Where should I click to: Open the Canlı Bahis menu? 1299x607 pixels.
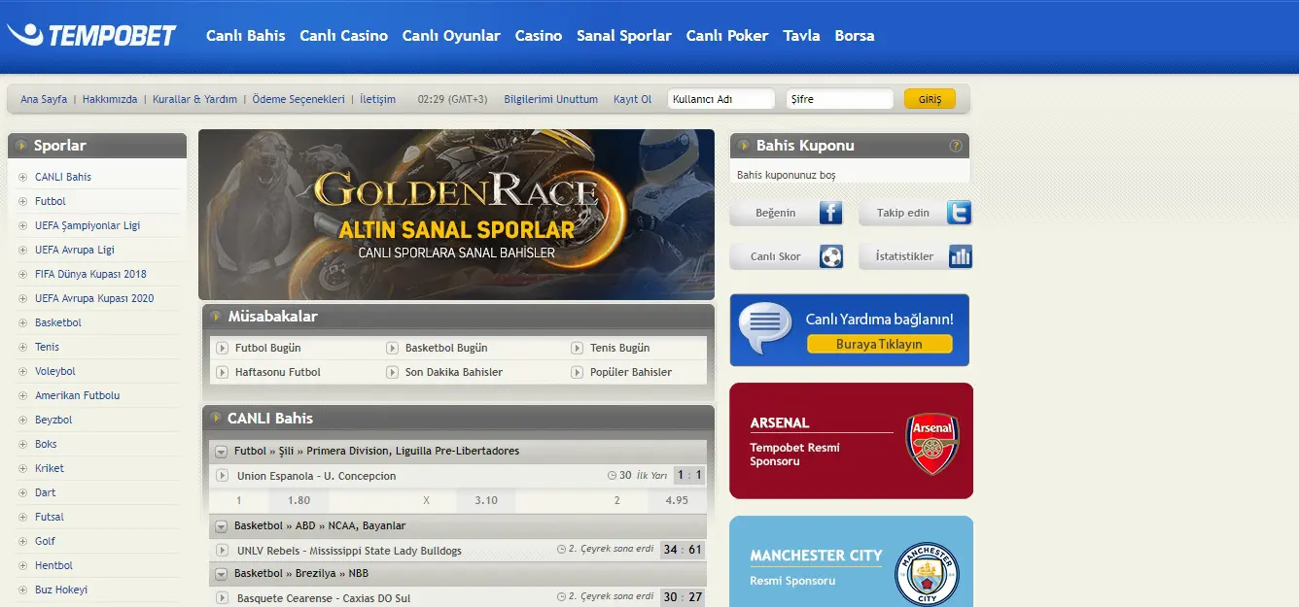click(246, 36)
